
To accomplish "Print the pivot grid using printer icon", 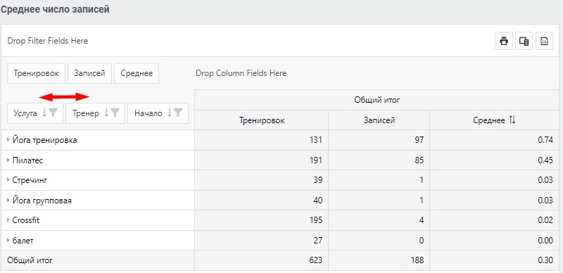I will coord(504,41).
